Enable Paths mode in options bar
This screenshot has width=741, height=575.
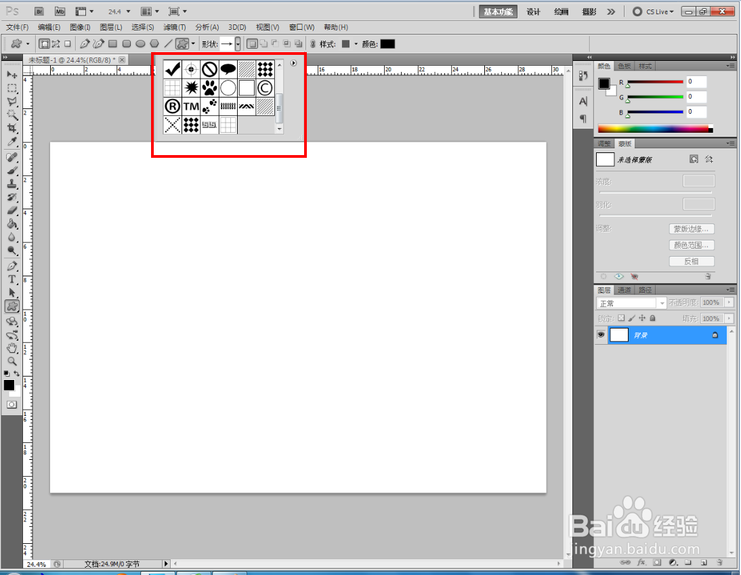pyautogui.click(x=56, y=44)
